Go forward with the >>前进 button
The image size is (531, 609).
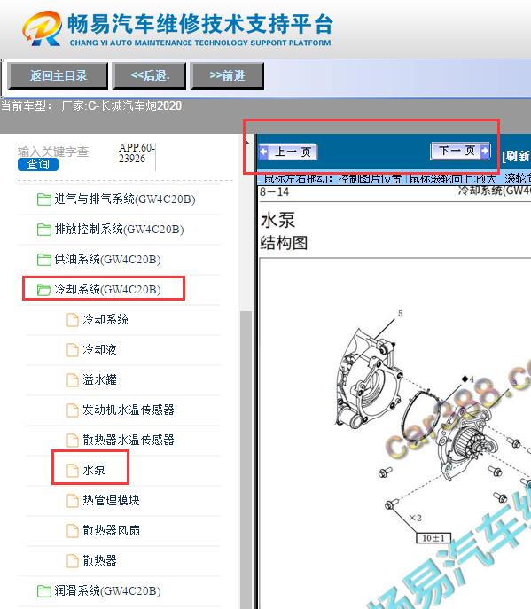(227, 75)
